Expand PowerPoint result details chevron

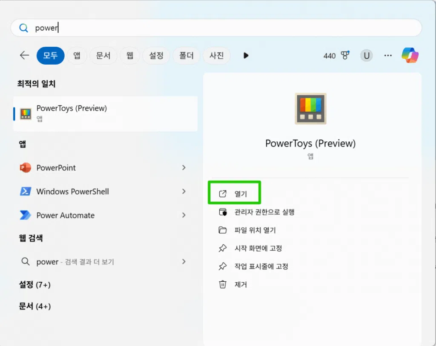(184, 168)
